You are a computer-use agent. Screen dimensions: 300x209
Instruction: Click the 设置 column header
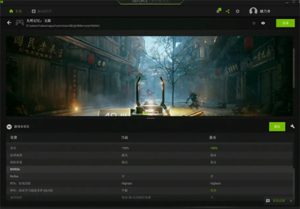point(14,137)
